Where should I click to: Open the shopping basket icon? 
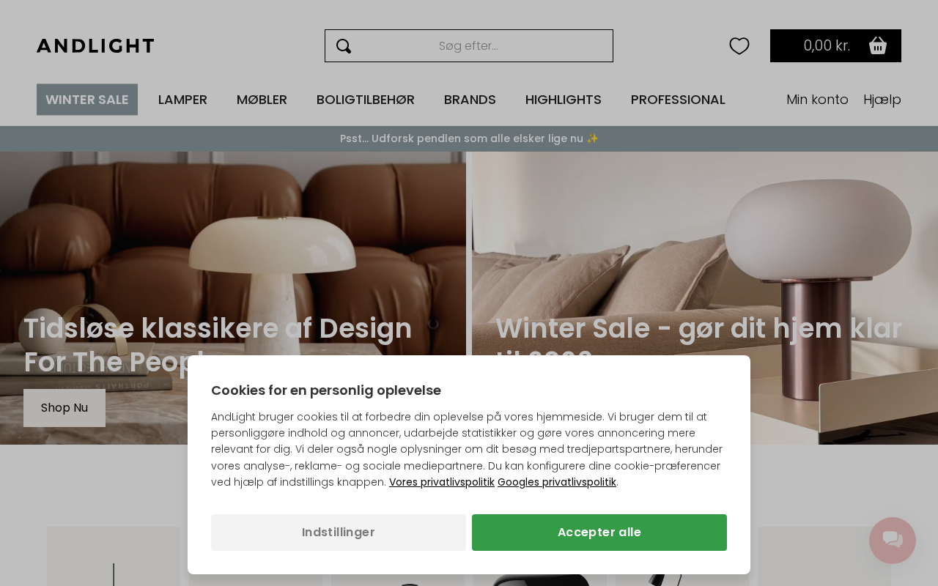(878, 45)
